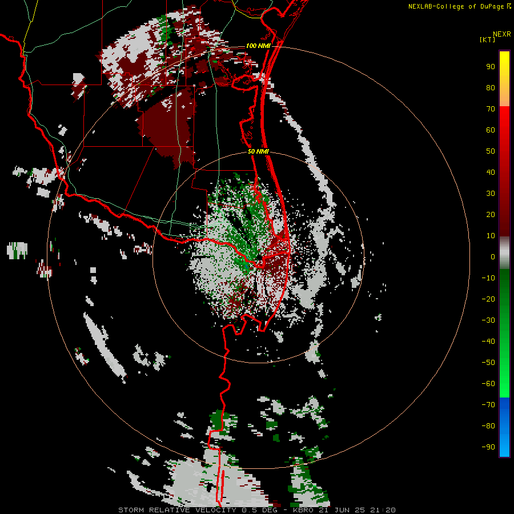
Task: Click the yellow top segment of color bar
Action: click(504, 79)
